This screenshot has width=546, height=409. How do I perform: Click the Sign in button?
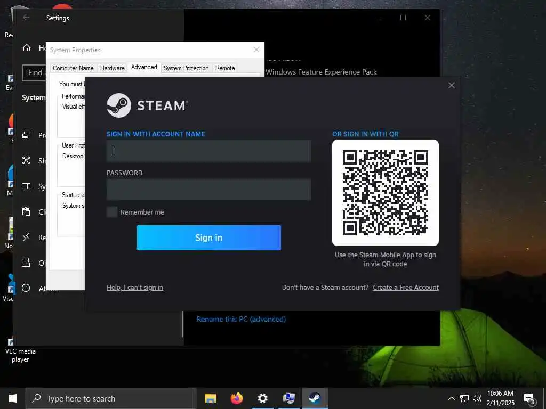(208, 238)
